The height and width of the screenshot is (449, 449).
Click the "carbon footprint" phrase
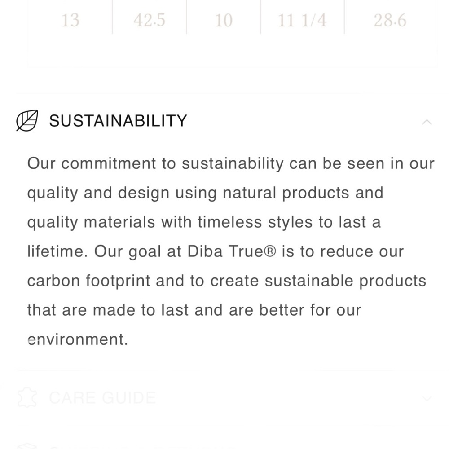click(x=88, y=281)
